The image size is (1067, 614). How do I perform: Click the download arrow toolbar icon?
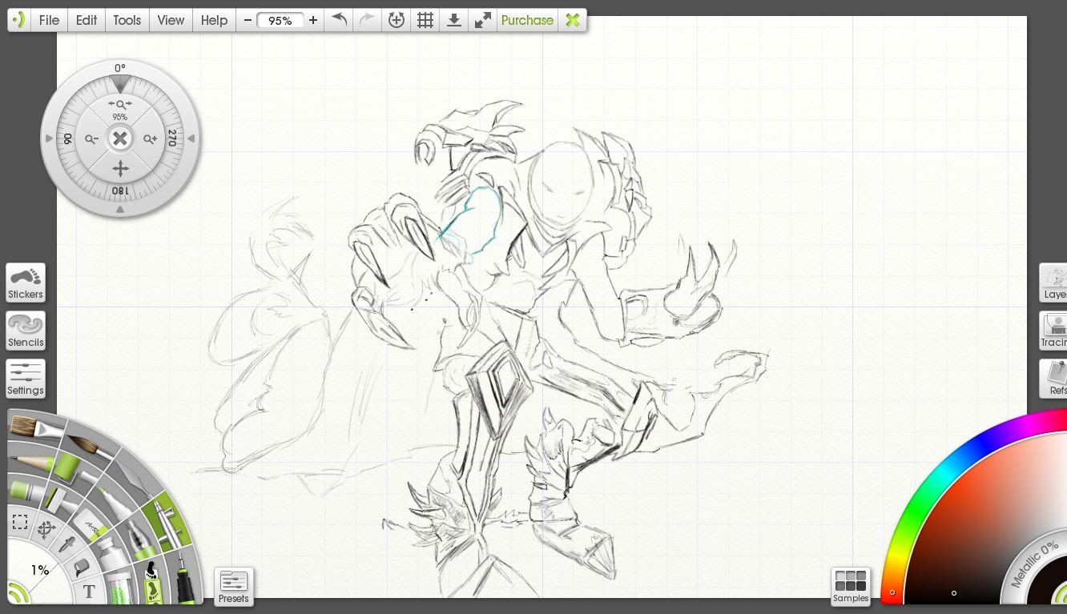(x=453, y=20)
